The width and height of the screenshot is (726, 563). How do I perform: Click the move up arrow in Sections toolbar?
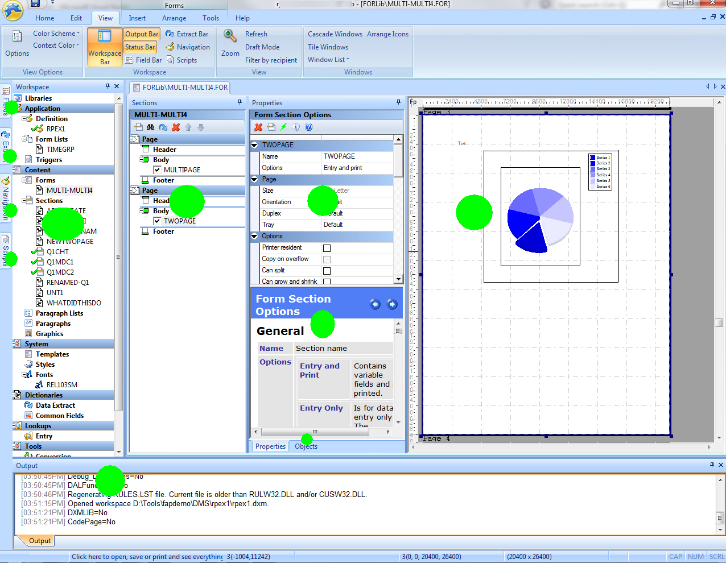click(188, 127)
